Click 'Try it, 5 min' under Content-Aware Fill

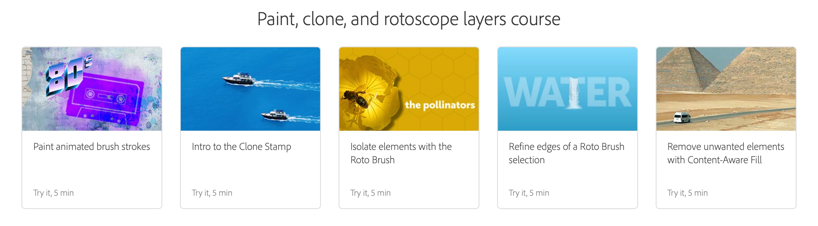click(x=688, y=193)
